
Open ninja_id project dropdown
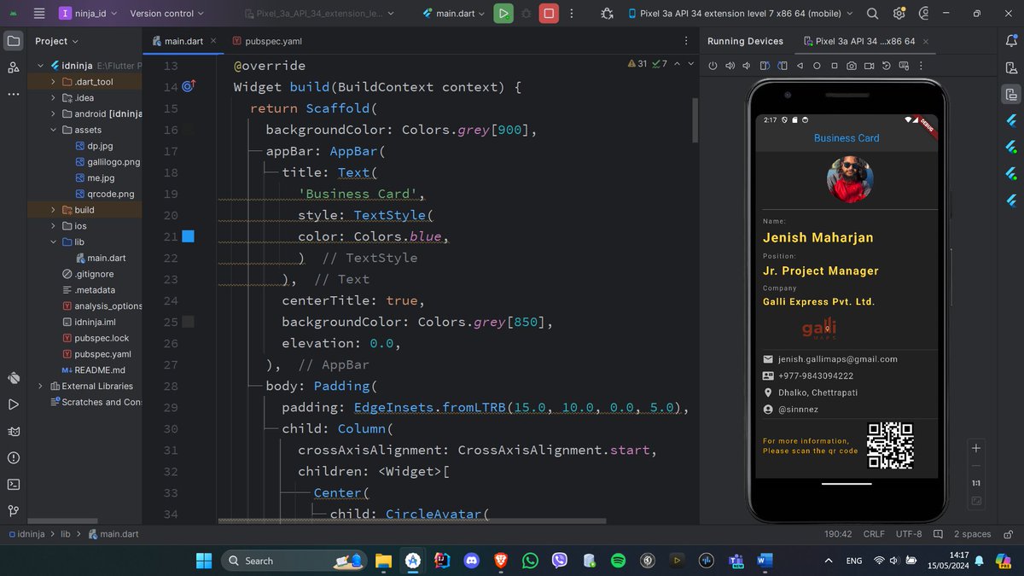[x=90, y=14]
